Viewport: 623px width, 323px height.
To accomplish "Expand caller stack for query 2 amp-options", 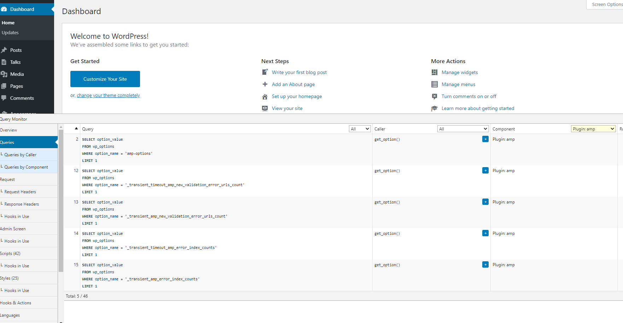I will pos(485,139).
